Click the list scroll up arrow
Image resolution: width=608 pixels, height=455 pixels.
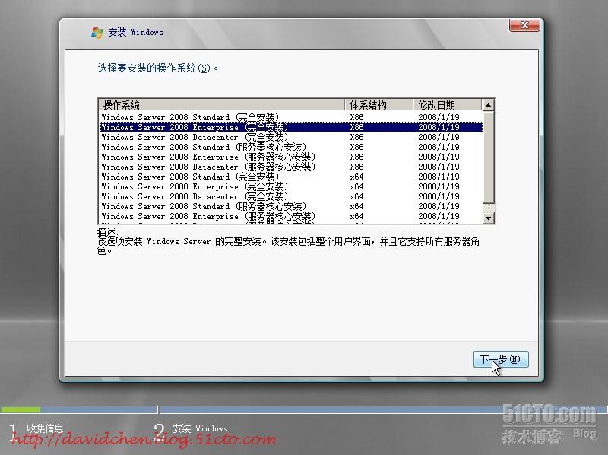point(488,105)
